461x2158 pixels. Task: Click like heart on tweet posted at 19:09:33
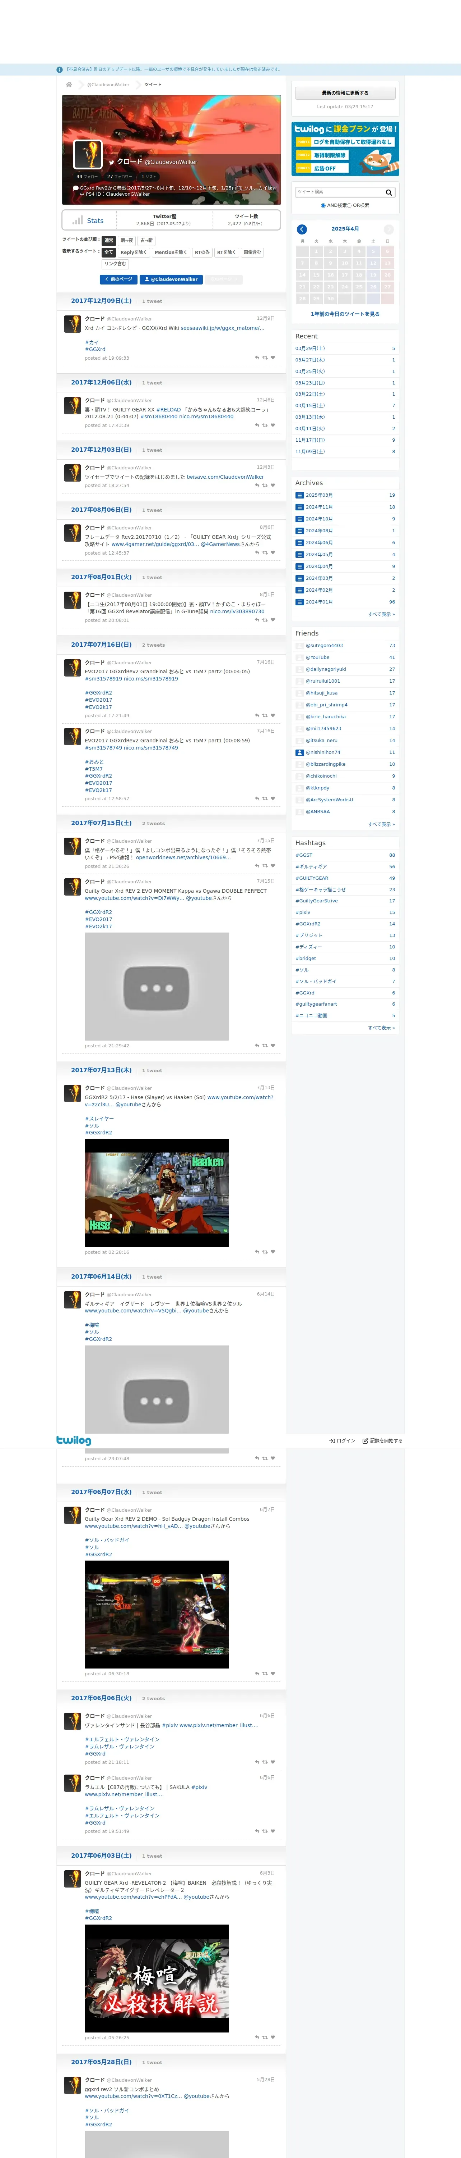point(273,358)
